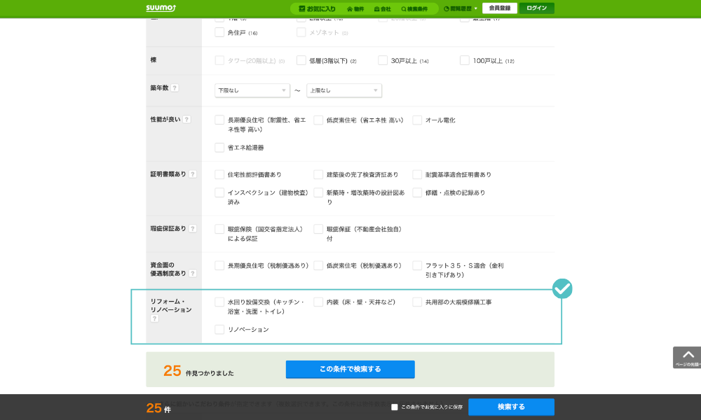Tick 瑕疵保険(国交省指定法人)による保証 checkbox
701x420 pixels.
pyautogui.click(x=219, y=229)
